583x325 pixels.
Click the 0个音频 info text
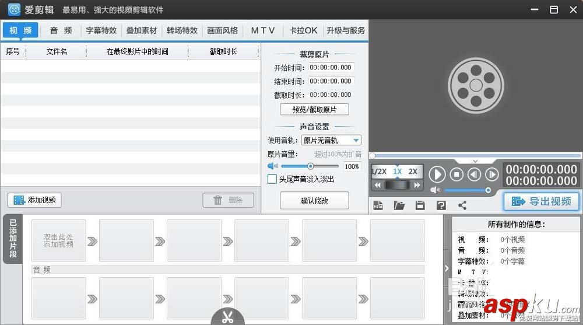tap(512, 250)
